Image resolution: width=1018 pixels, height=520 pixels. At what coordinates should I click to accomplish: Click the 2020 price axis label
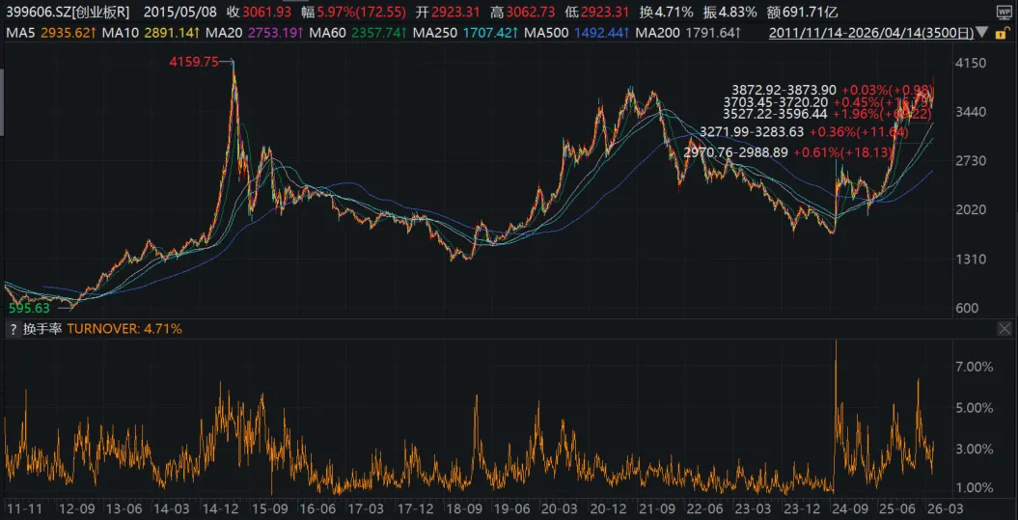(x=973, y=209)
